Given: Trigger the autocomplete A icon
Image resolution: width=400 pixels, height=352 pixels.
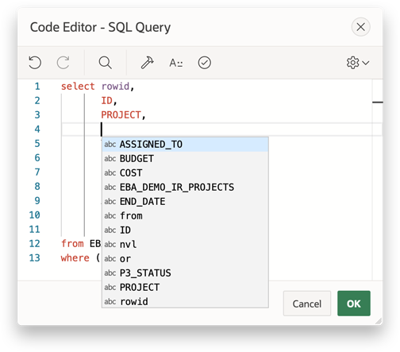Looking at the screenshot, I should [176, 63].
